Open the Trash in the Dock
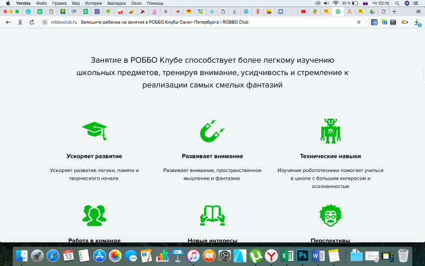The width and height of the screenshot is (425, 266). click(403, 256)
